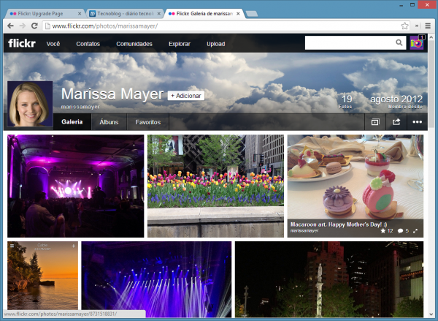The width and height of the screenshot is (438, 321).
Task: Switch to the Tecnoblog tab
Action: click(126, 13)
